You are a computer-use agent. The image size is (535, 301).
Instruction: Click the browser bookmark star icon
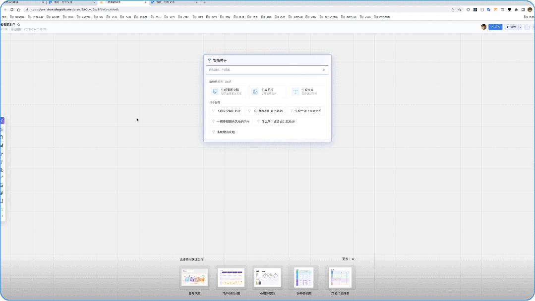(460, 9)
